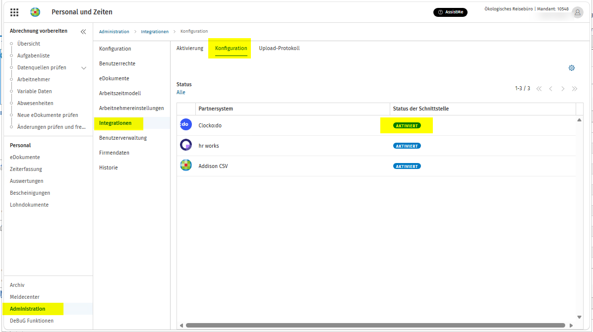Go to the next results page
The height and width of the screenshot is (332, 593).
[563, 89]
